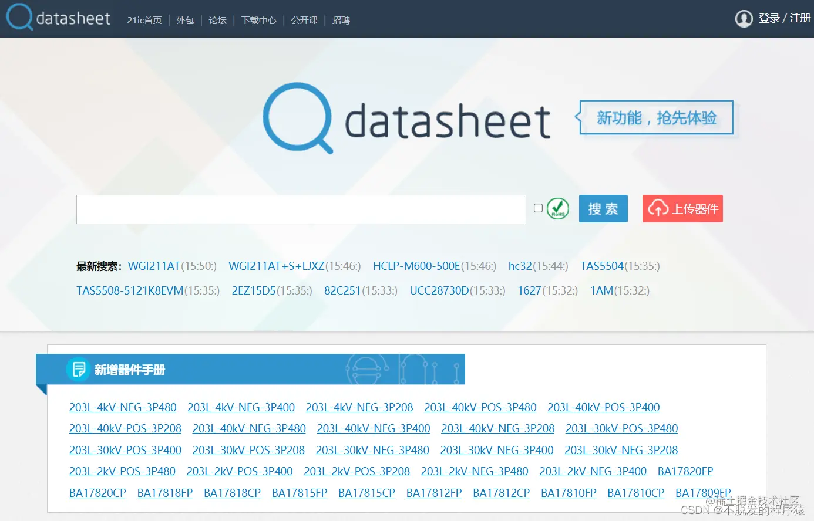Viewport: 814px width, 521px height.
Task: Enable the RoHS filter checkbox
Action: click(x=538, y=208)
